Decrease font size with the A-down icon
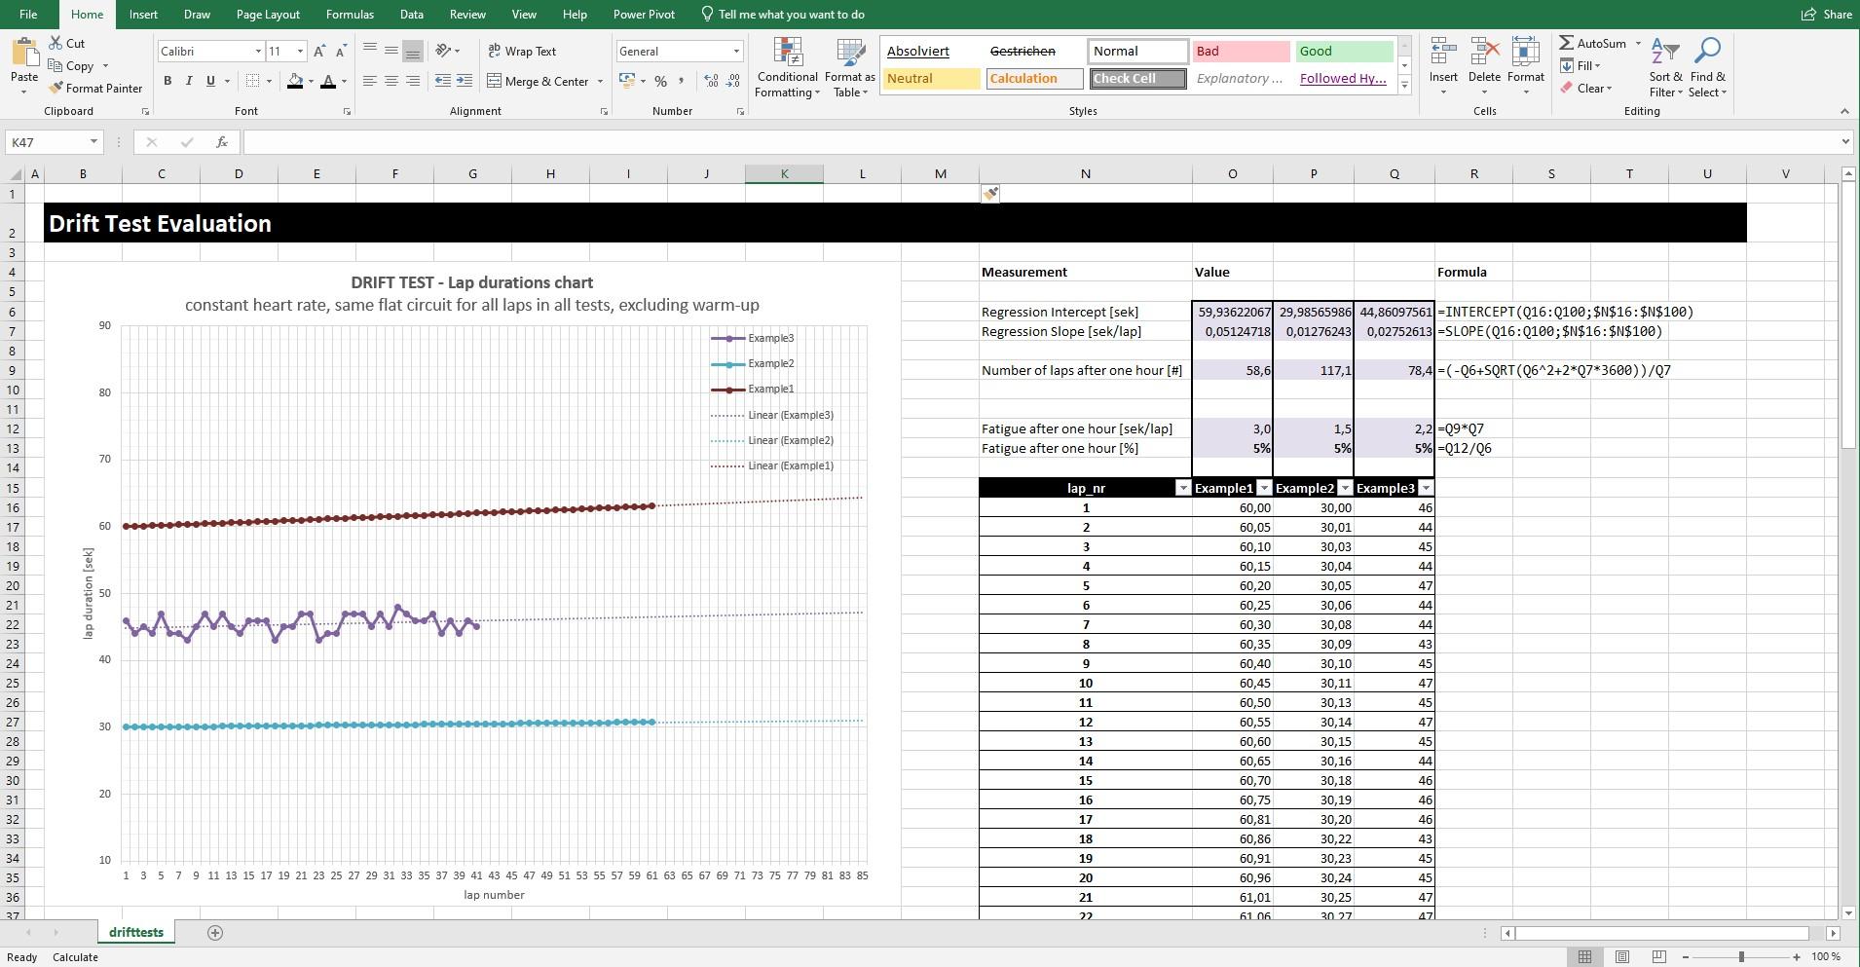 pos(341,52)
